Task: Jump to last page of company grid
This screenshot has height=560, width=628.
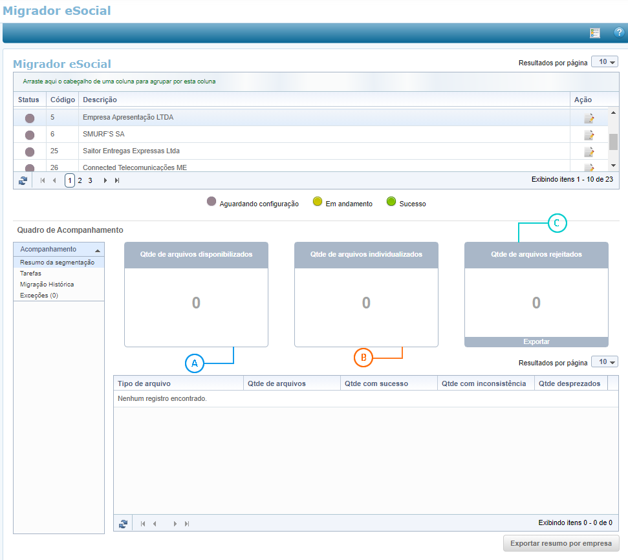Action: point(117,181)
